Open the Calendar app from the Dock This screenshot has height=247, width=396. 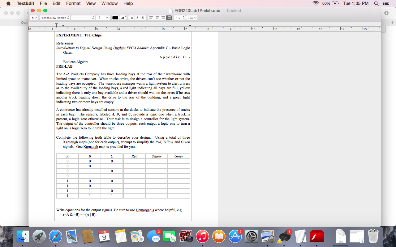[104, 236]
